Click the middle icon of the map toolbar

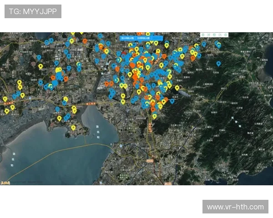tap(214, 35)
